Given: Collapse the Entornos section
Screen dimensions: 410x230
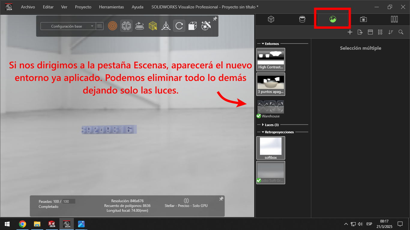Looking at the screenshot, I should [x=263, y=44].
